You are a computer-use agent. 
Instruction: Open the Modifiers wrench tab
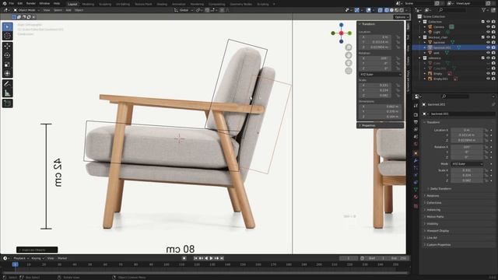click(416, 161)
